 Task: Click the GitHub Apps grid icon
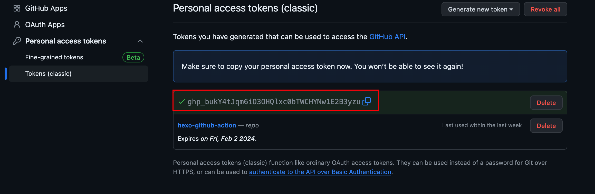pos(17,8)
